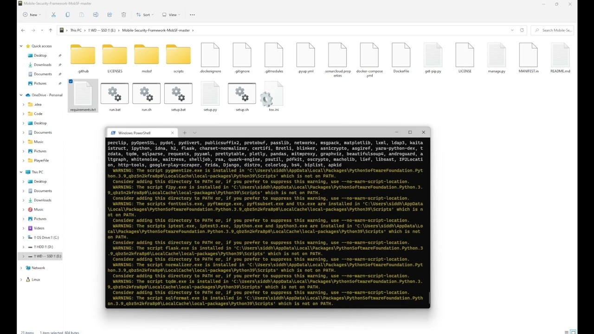The width and height of the screenshot is (594, 334).
Task: Open Music under OneDrive in sidebar
Action: coord(39,142)
